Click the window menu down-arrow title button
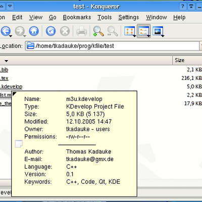 [x=10, y=7]
